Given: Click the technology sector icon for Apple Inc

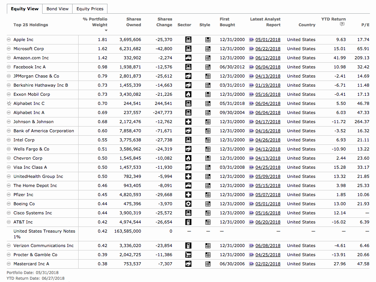Looking at the screenshot, I should pyautogui.click(x=188, y=40).
